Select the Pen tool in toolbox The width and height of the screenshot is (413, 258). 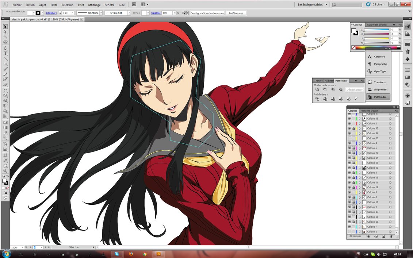click(5, 48)
